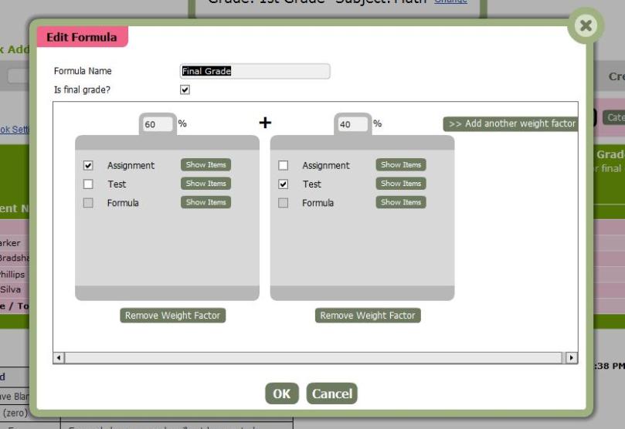Edit the 40 percent weight field
625x429 pixels.
[352, 124]
